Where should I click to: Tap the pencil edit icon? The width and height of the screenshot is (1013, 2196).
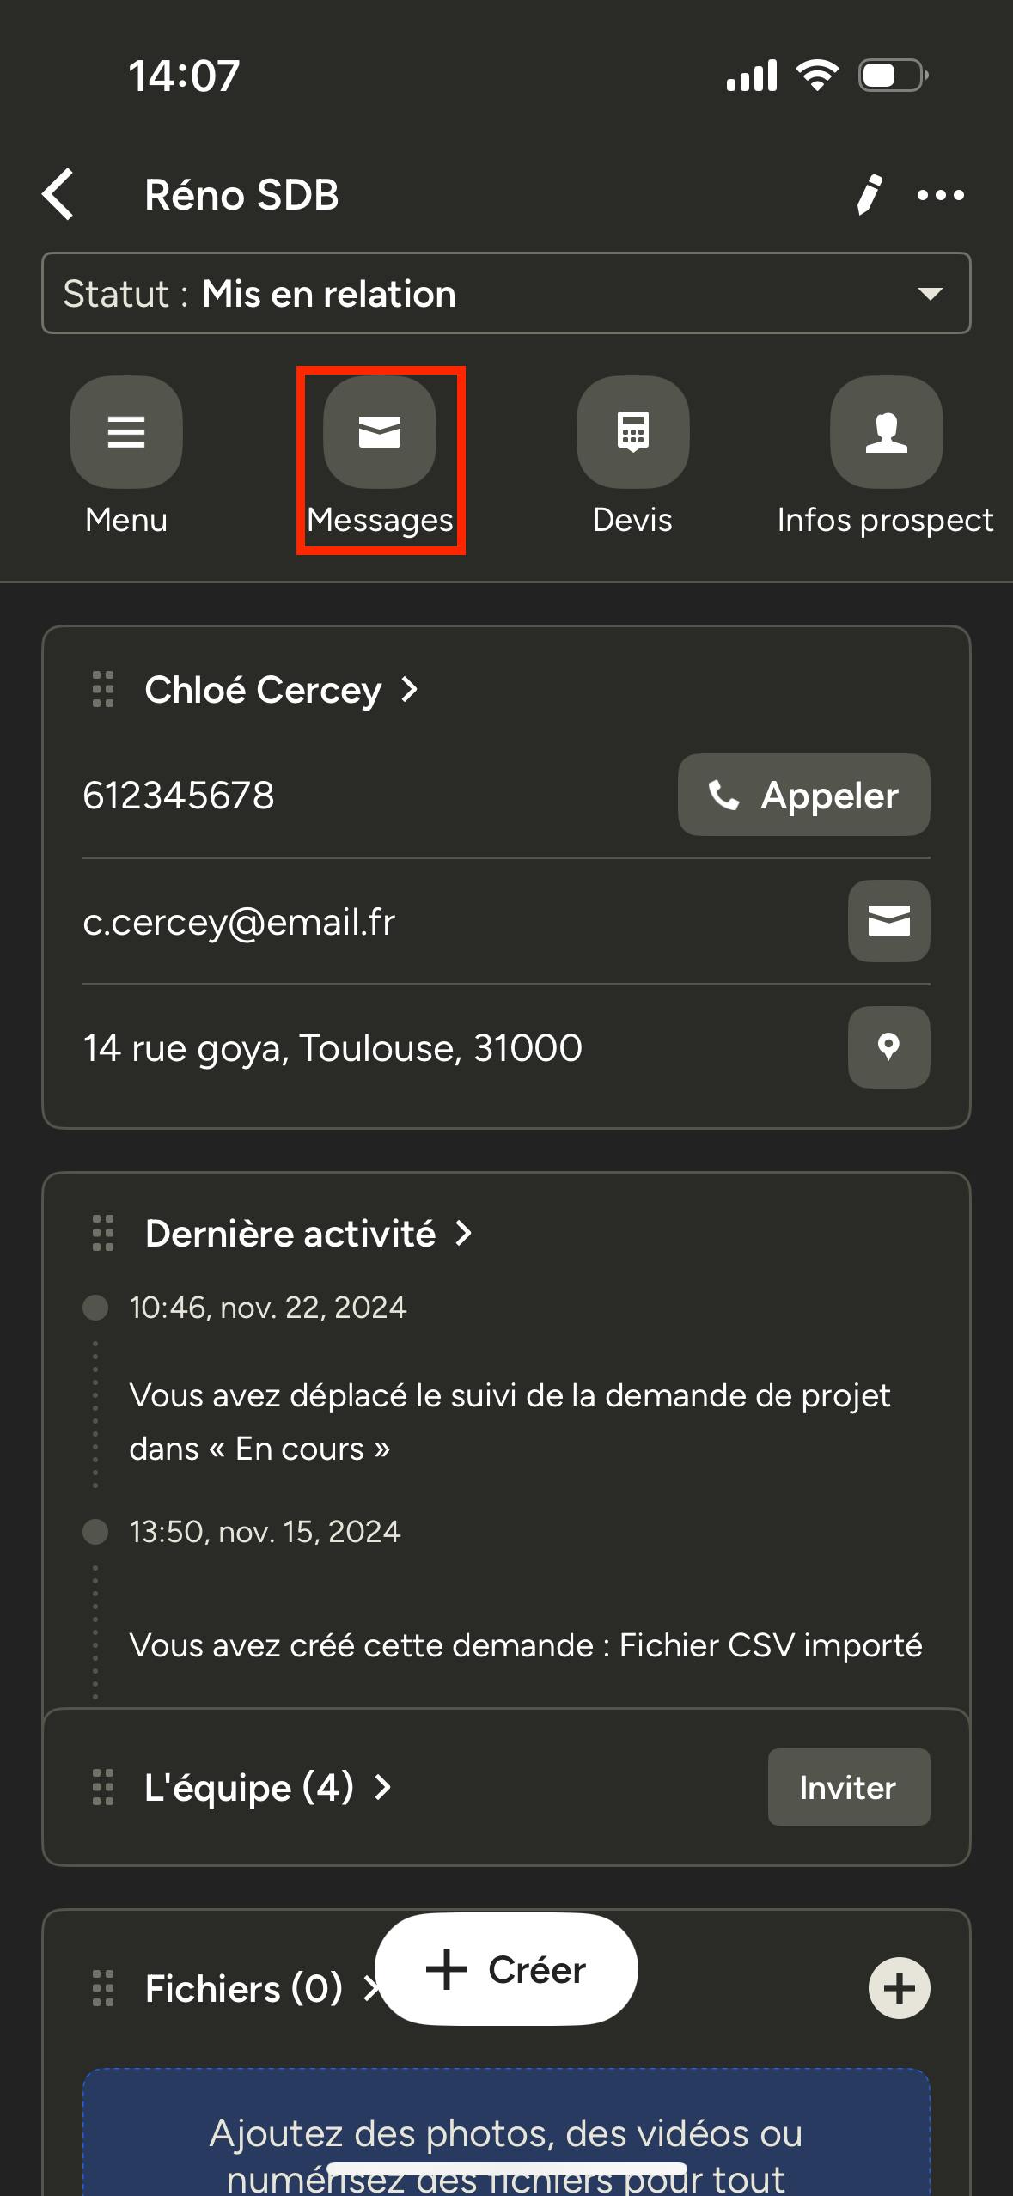(869, 194)
